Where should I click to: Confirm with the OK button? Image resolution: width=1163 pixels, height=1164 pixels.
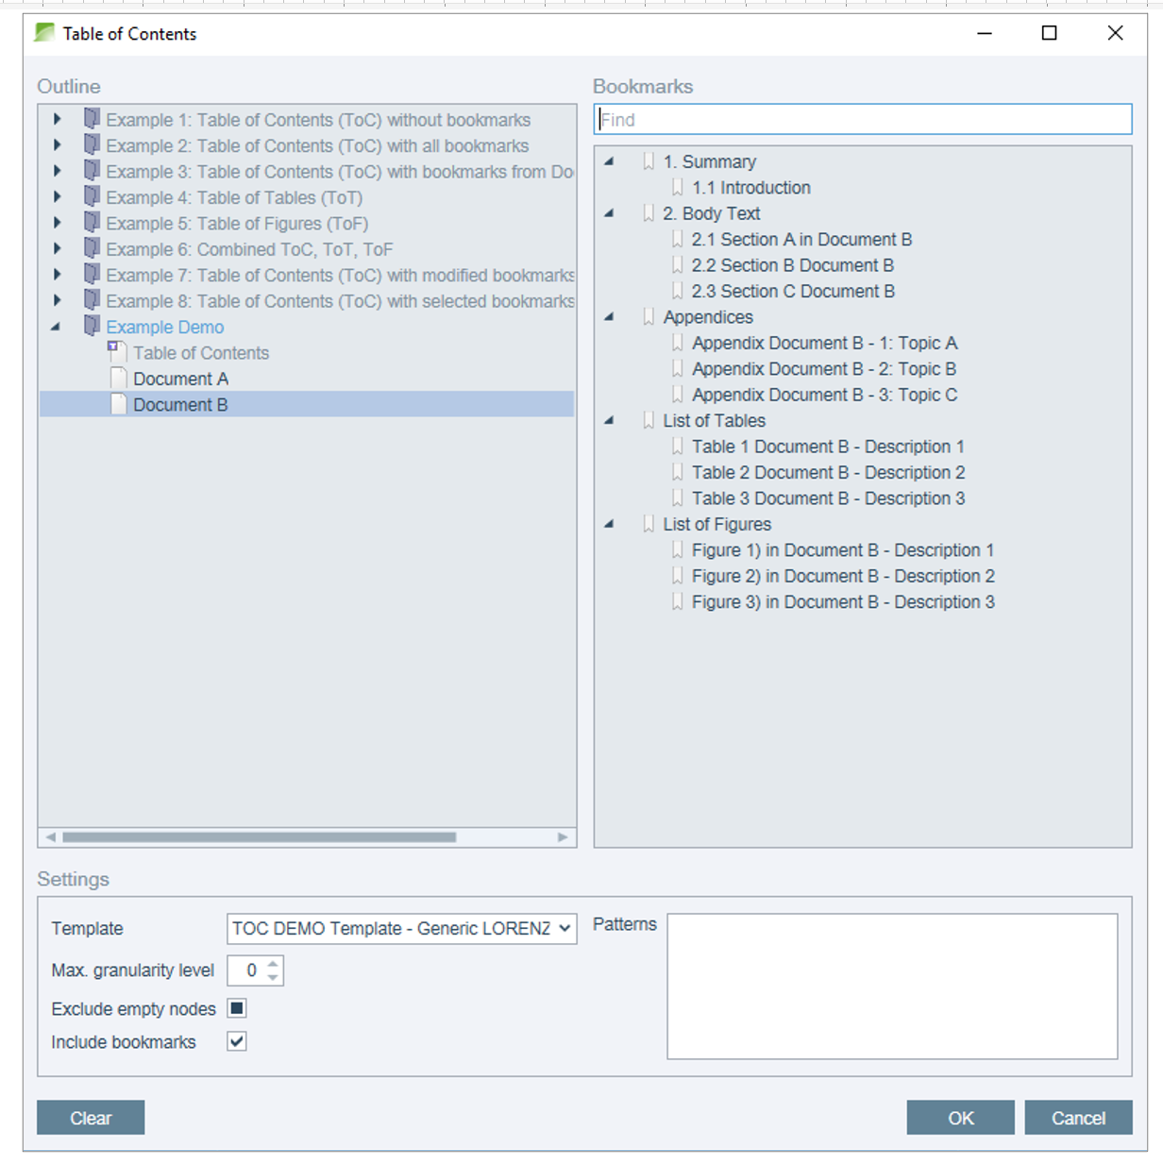(x=961, y=1118)
